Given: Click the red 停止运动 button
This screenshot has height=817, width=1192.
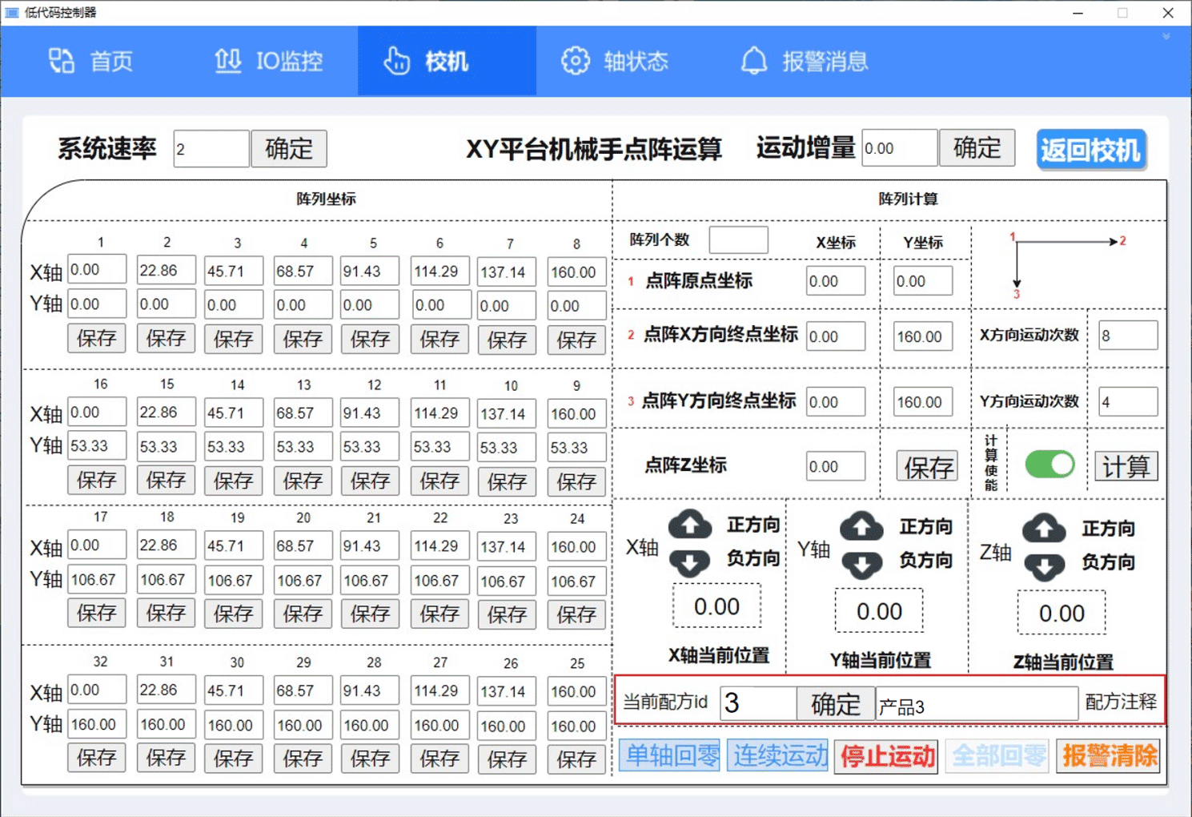Looking at the screenshot, I should point(888,755).
